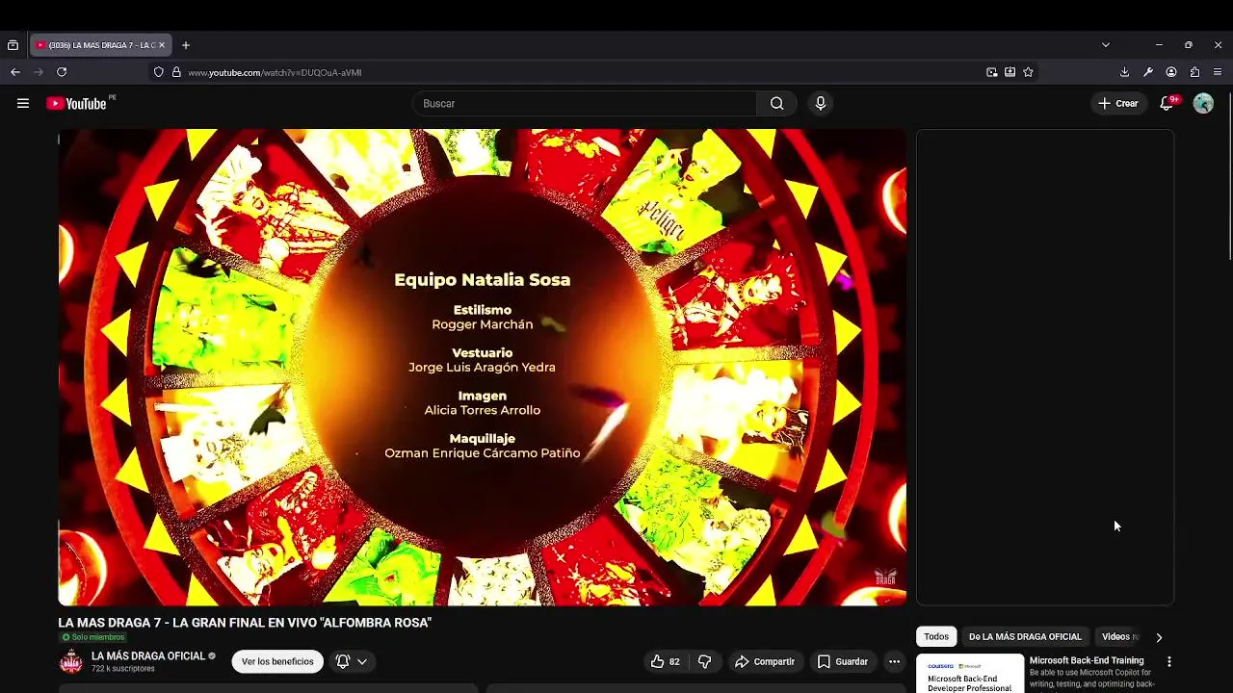Open the browser downloads panel
The width and height of the screenshot is (1233, 693).
[x=1124, y=72]
